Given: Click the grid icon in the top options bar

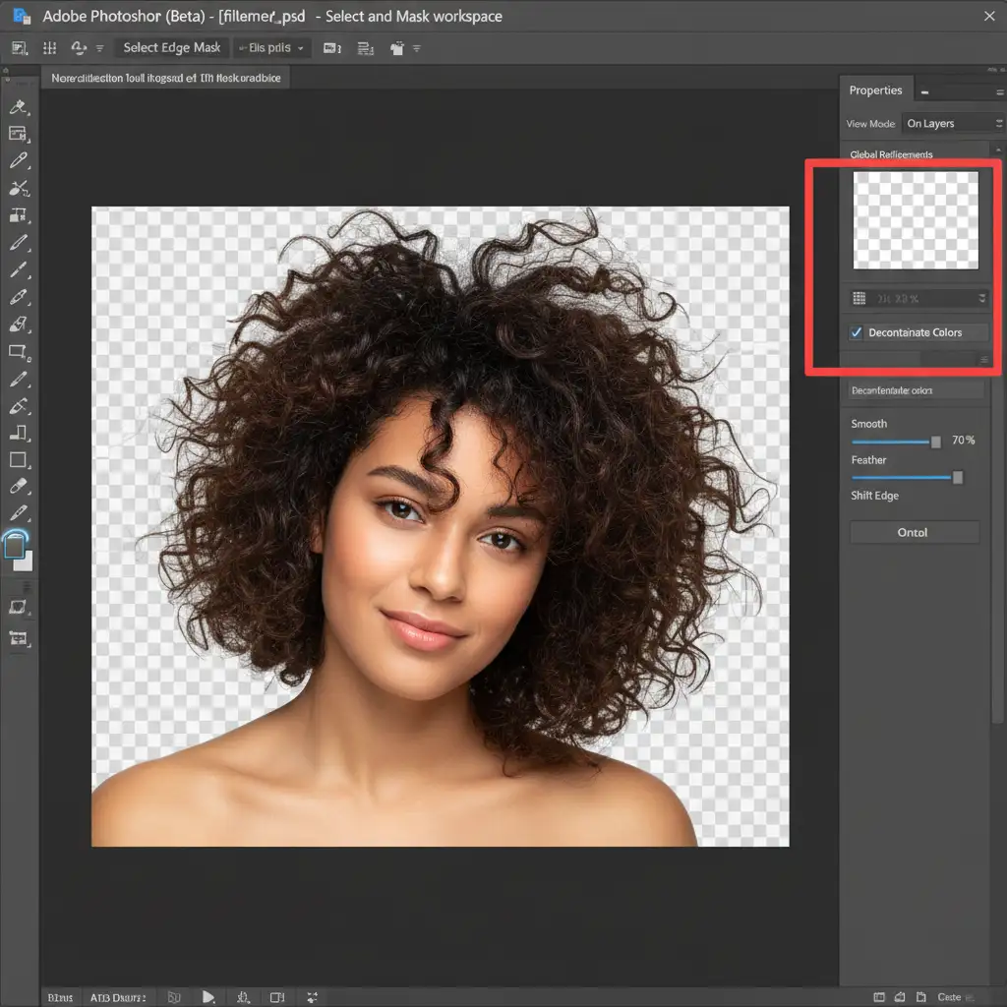Looking at the screenshot, I should tap(49, 47).
